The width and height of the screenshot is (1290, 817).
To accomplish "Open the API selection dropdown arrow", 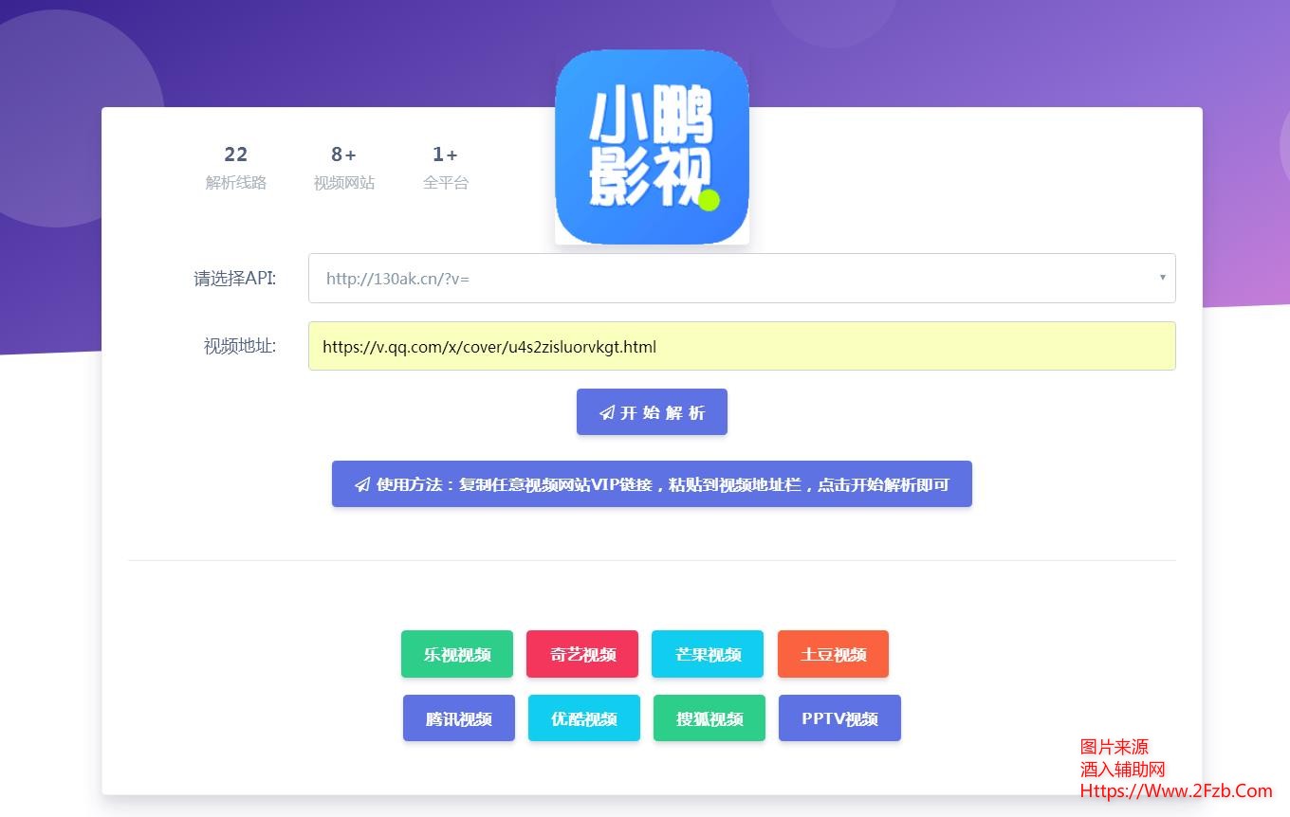I will (1162, 278).
